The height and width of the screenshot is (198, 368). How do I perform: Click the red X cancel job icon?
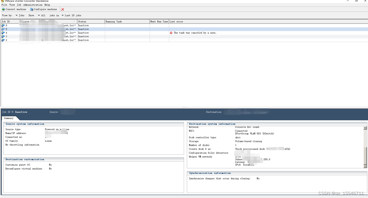(x=62, y=9)
